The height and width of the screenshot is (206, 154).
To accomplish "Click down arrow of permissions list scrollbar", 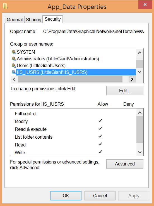I will (x=140, y=152).
